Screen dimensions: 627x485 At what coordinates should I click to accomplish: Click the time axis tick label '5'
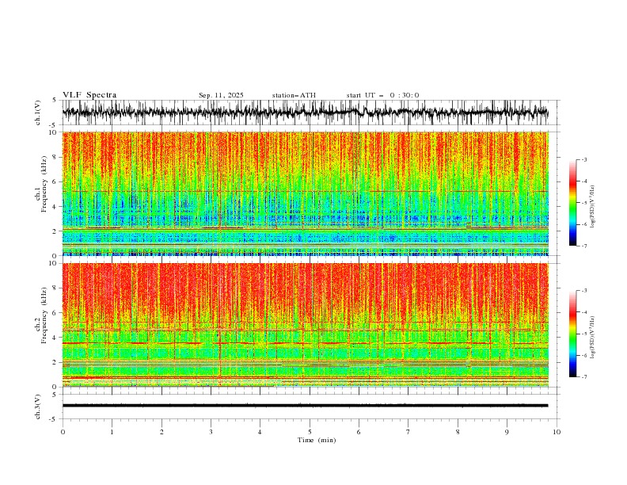310,432
